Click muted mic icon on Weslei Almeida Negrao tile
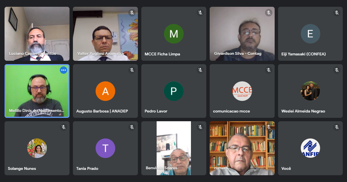The height and width of the screenshot is (182, 347). [x=337, y=70]
